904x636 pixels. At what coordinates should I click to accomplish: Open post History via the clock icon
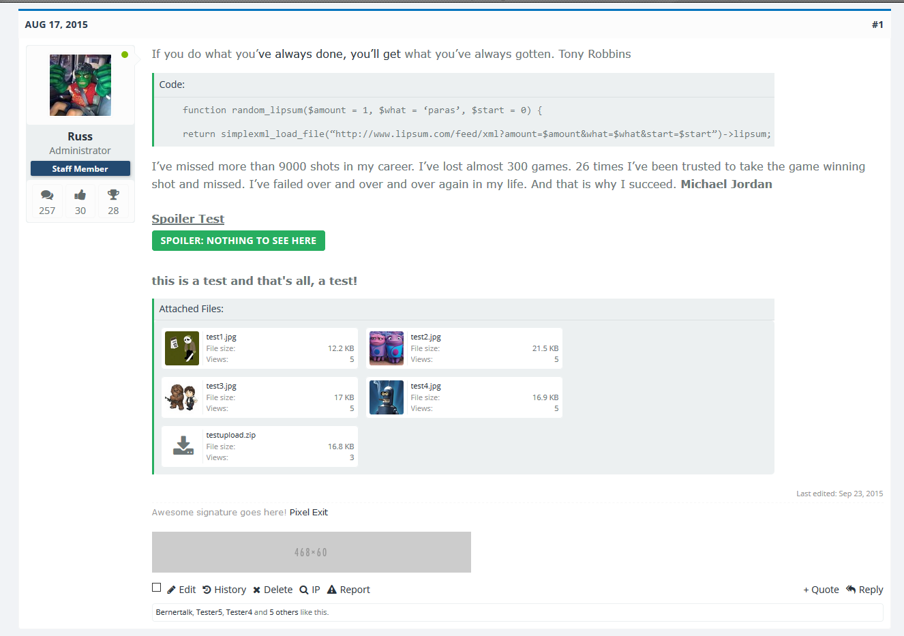coord(207,590)
